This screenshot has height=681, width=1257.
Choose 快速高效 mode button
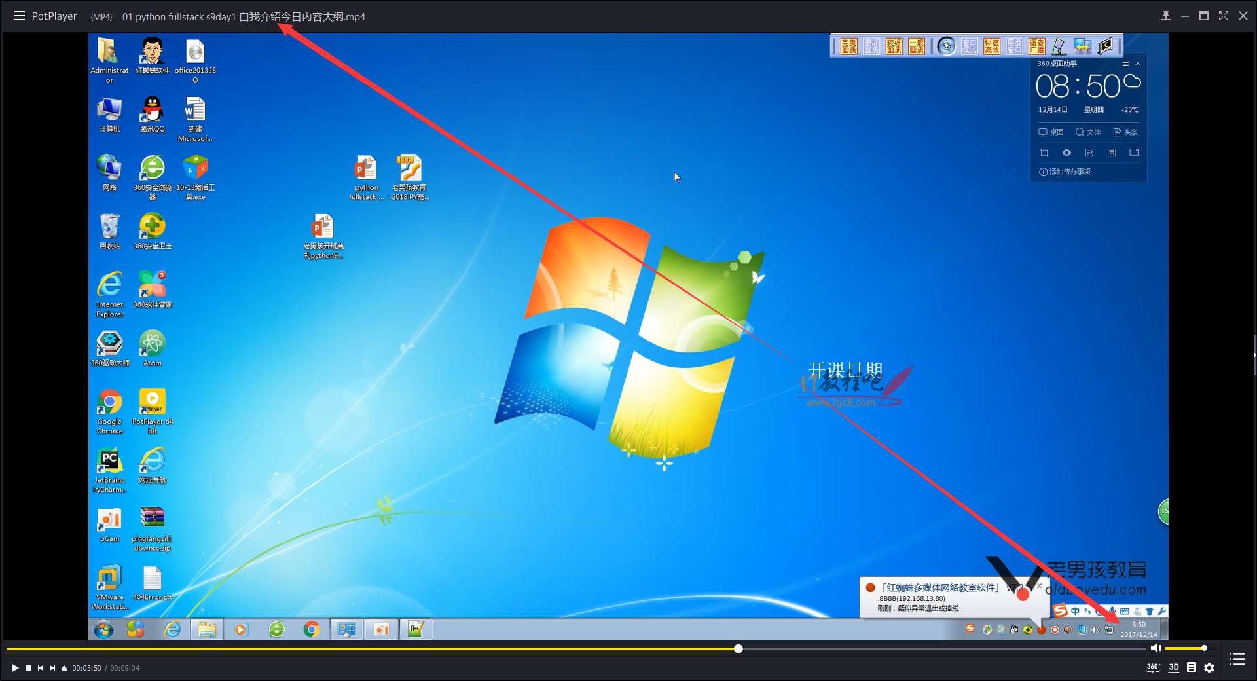pyautogui.click(x=992, y=46)
